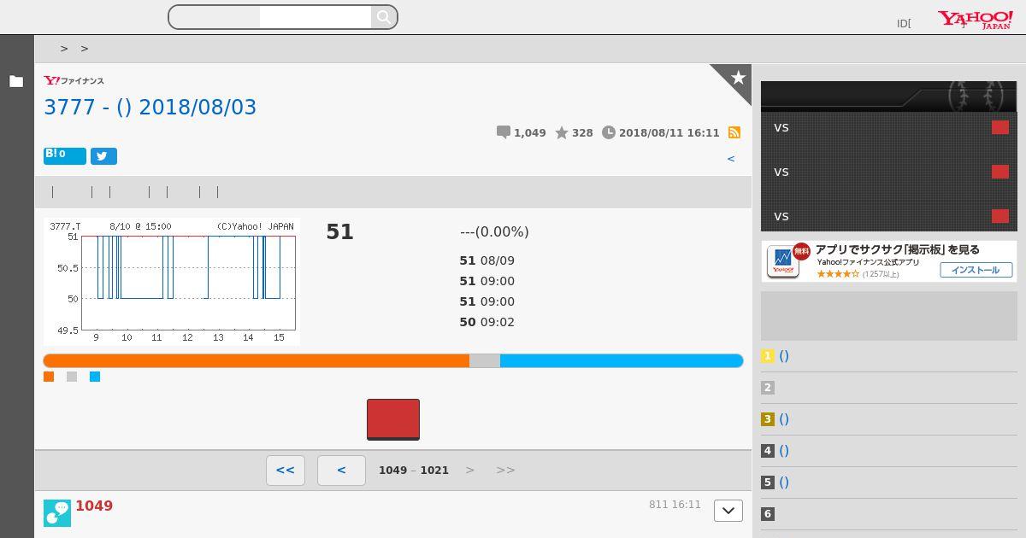Click red button on third vs row

click(1000, 216)
